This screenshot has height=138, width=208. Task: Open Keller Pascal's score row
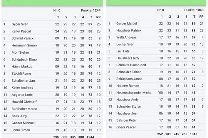52,31
